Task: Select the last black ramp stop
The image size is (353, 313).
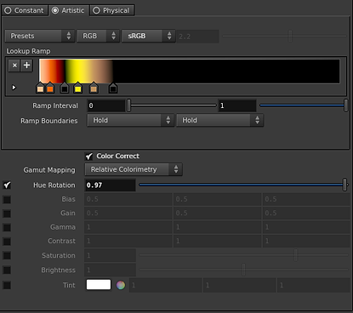Action: click(x=113, y=88)
